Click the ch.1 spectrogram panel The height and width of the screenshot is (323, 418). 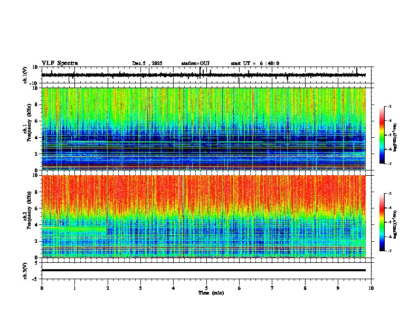click(204, 129)
